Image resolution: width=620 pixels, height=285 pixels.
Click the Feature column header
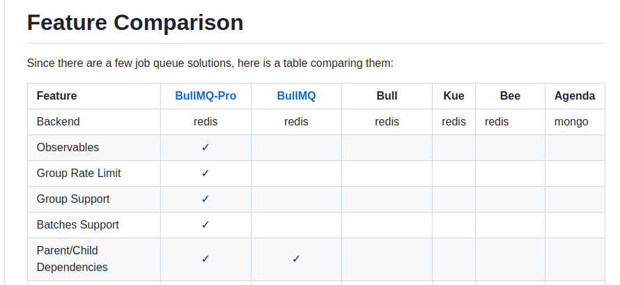point(57,96)
